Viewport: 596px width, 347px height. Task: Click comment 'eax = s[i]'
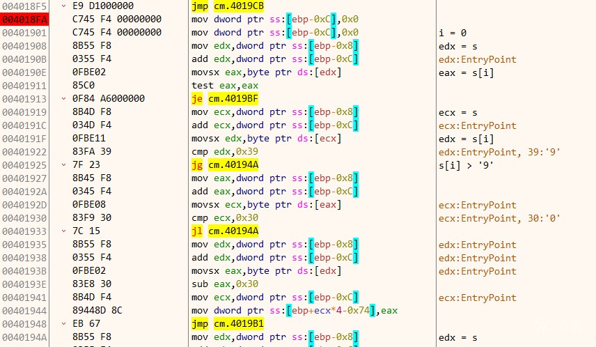[x=466, y=72]
